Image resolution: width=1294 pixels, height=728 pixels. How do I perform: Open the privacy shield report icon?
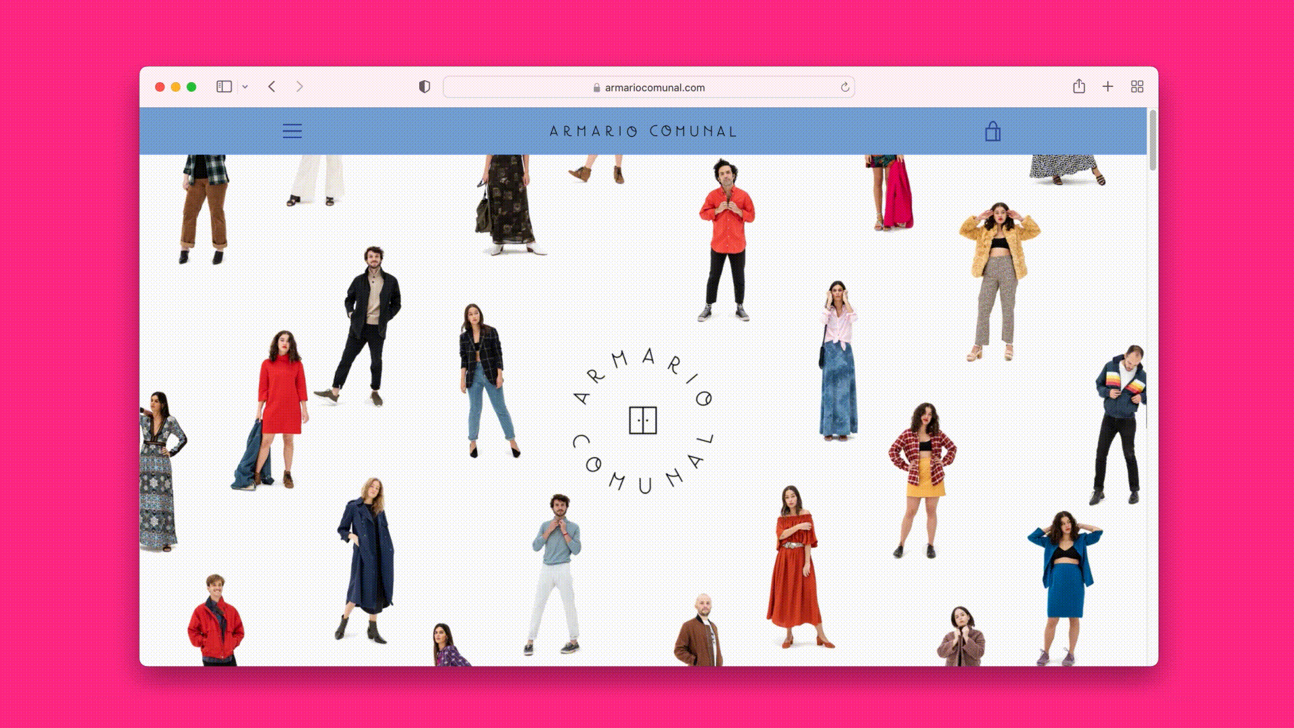pyautogui.click(x=425, y=86)
